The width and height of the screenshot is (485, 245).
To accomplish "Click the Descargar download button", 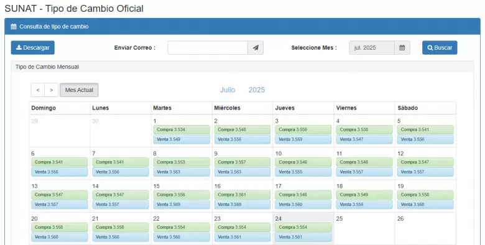I will [33, 48].
